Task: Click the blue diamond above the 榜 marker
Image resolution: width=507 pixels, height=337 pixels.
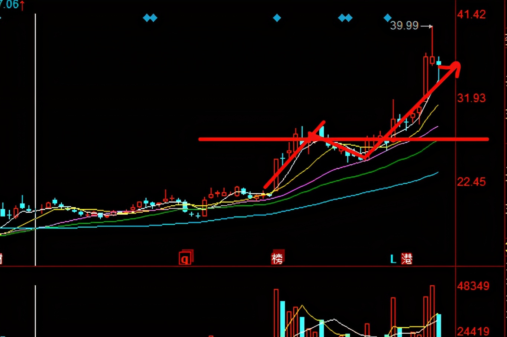Action: coord(277,18)
